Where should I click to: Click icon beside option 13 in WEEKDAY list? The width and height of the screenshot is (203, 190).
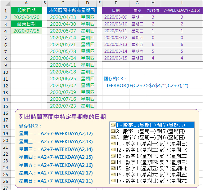113,156
